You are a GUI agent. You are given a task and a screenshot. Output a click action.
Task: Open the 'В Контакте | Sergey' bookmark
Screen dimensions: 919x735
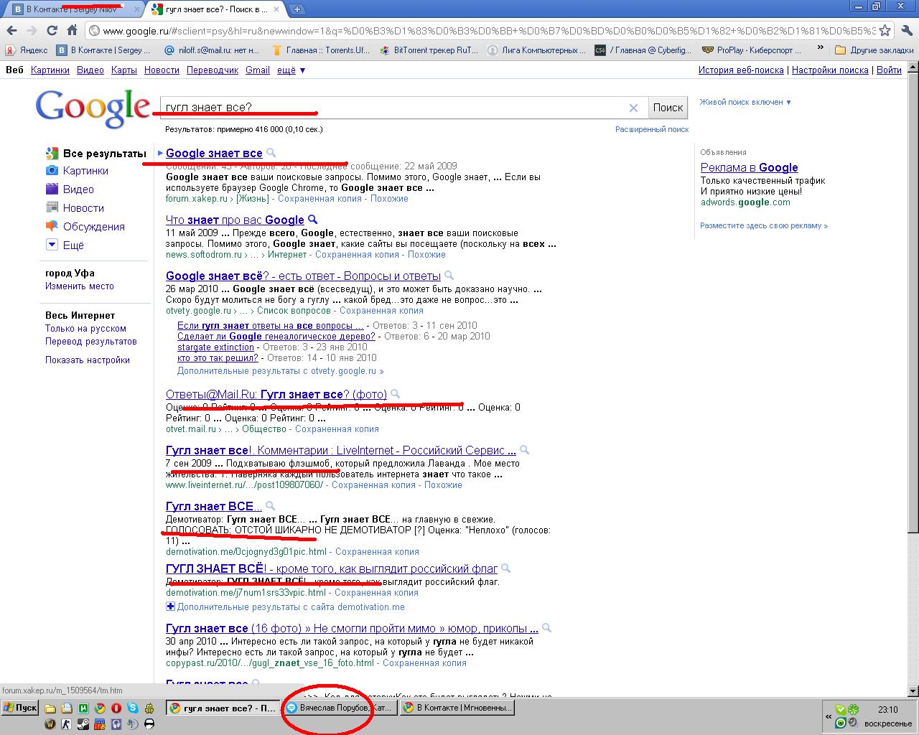click(104, 50)
